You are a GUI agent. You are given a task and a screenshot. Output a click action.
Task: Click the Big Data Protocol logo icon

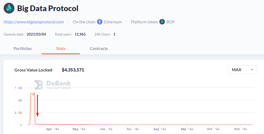9,8
